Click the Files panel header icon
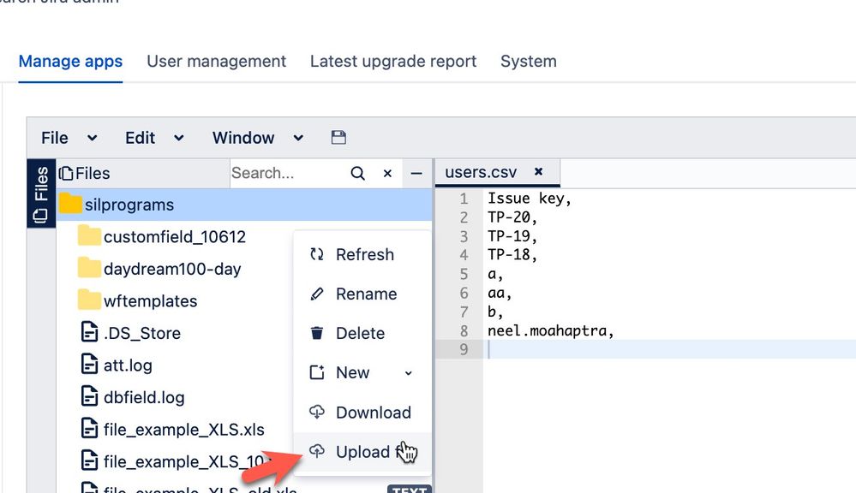 click(x=65, y=174)
